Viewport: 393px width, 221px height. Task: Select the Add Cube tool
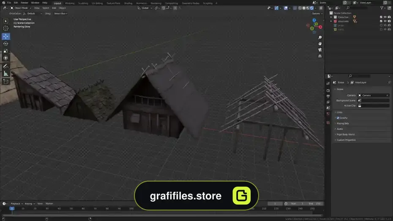[5, 82]
